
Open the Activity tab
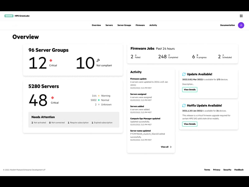tap(153, 25)
